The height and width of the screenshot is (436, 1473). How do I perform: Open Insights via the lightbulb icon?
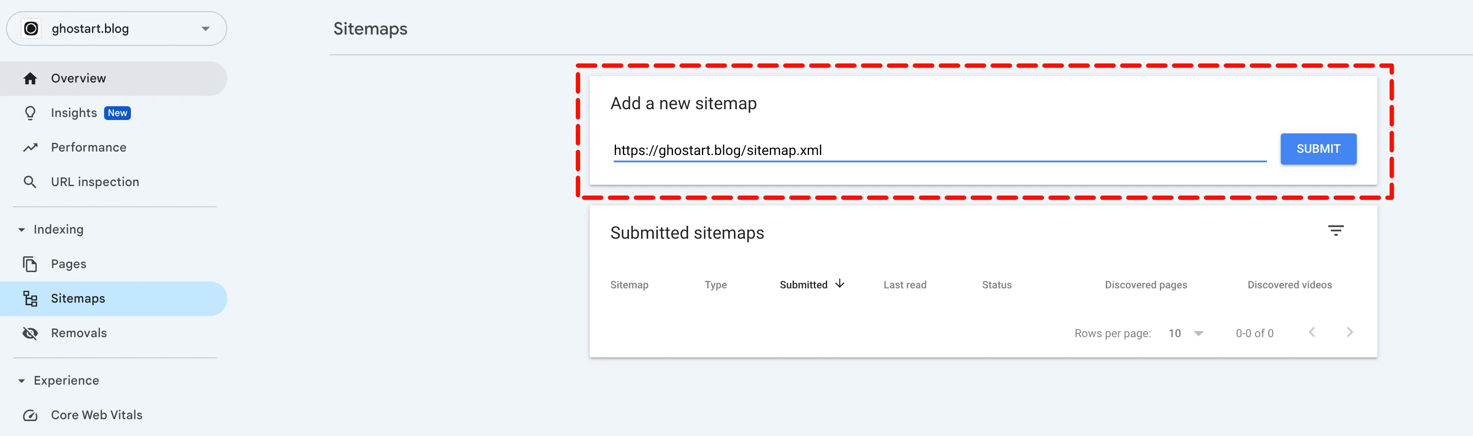30,113
